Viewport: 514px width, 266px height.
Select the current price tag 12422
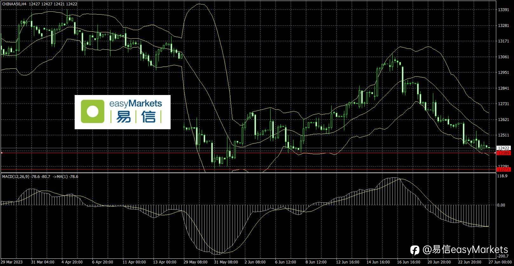504,148
